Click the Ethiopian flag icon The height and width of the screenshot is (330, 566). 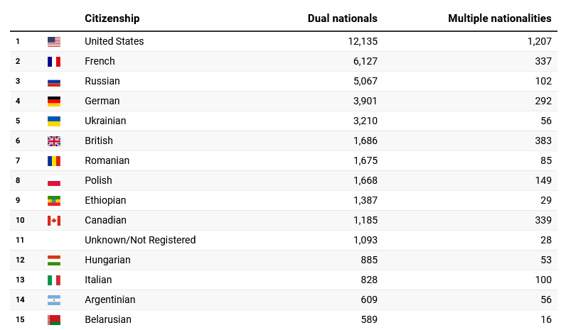(x=54, y=201)
